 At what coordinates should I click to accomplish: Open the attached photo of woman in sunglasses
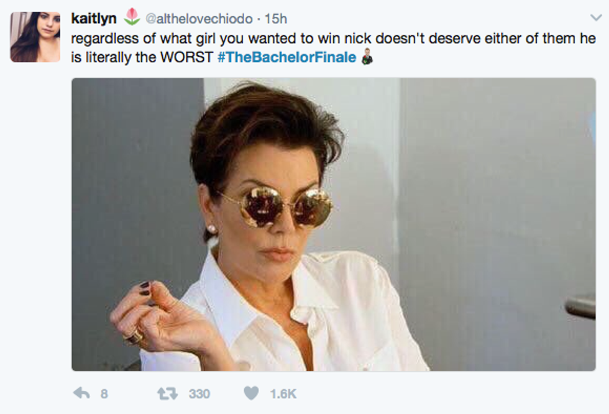click(333, 224)
